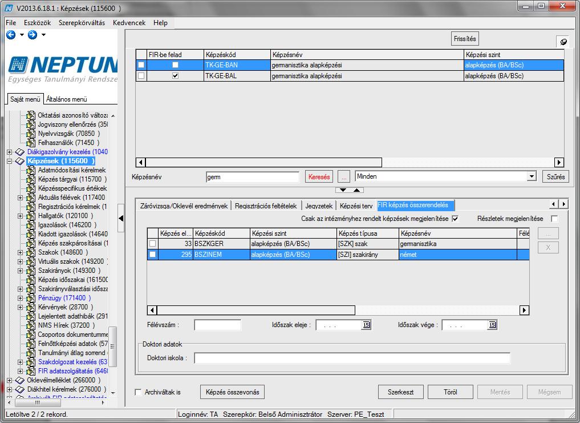Image resolution: width=580 pixels, height=423 pixels.
Task: Click the Frissítés button
Action: (465, 38)
